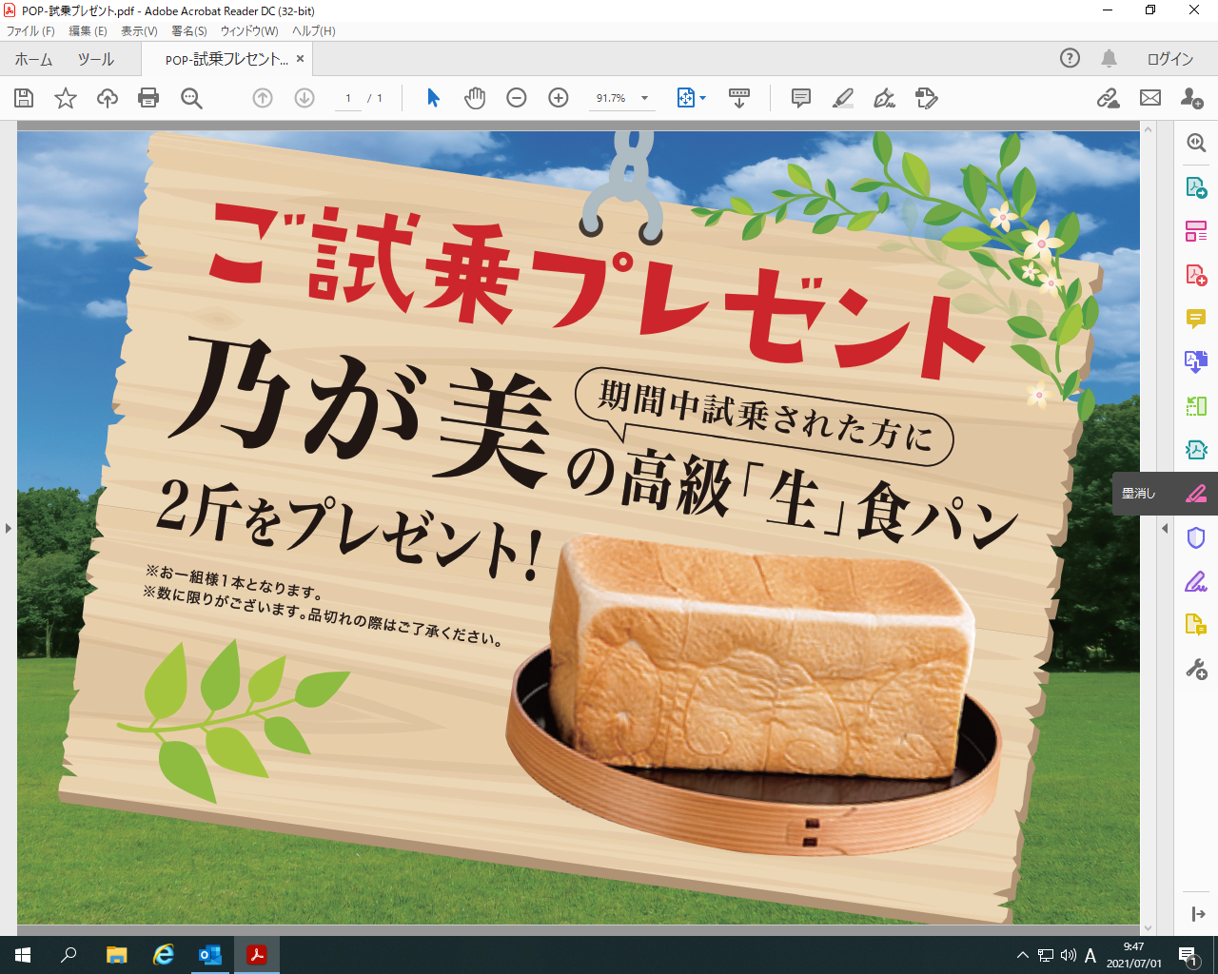Open the sign document pen tool
The width and height of the screenshot is (1218, 974).
(x=885, y=98)
